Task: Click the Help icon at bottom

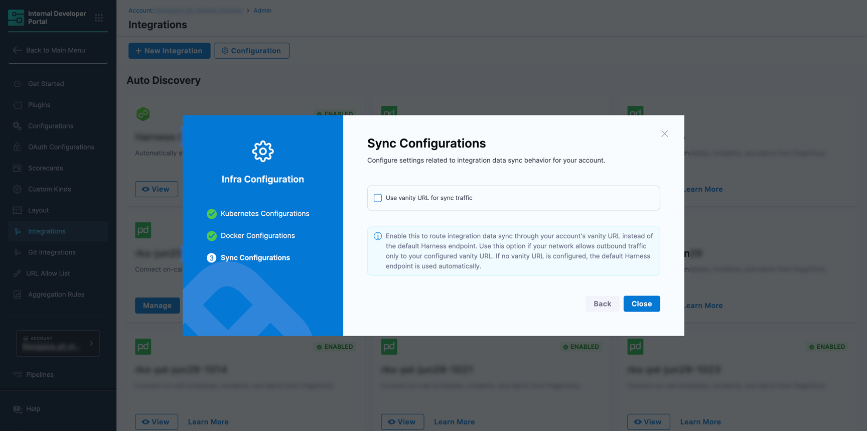Action: (x=18, y=409)
